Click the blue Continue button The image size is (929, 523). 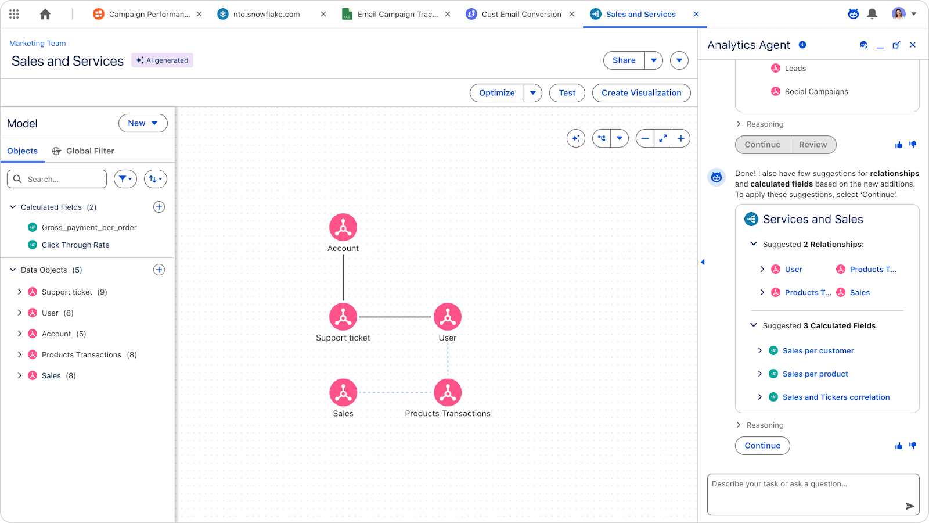(763, 446)
